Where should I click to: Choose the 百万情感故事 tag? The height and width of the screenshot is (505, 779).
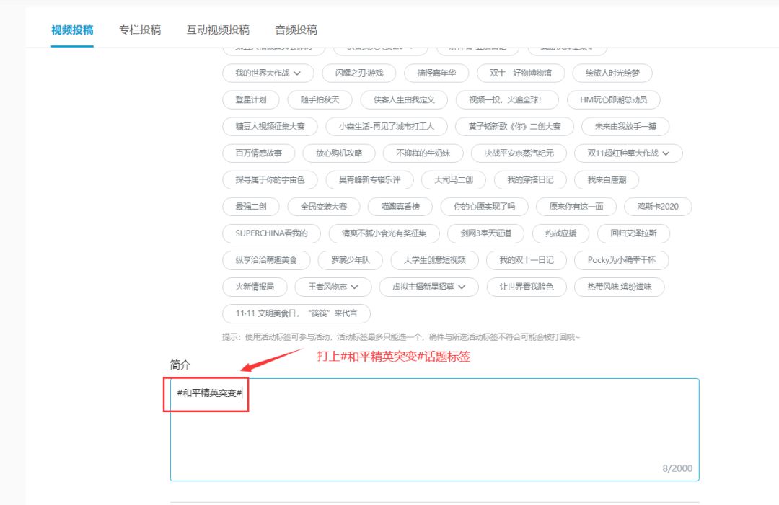point(259,153)
